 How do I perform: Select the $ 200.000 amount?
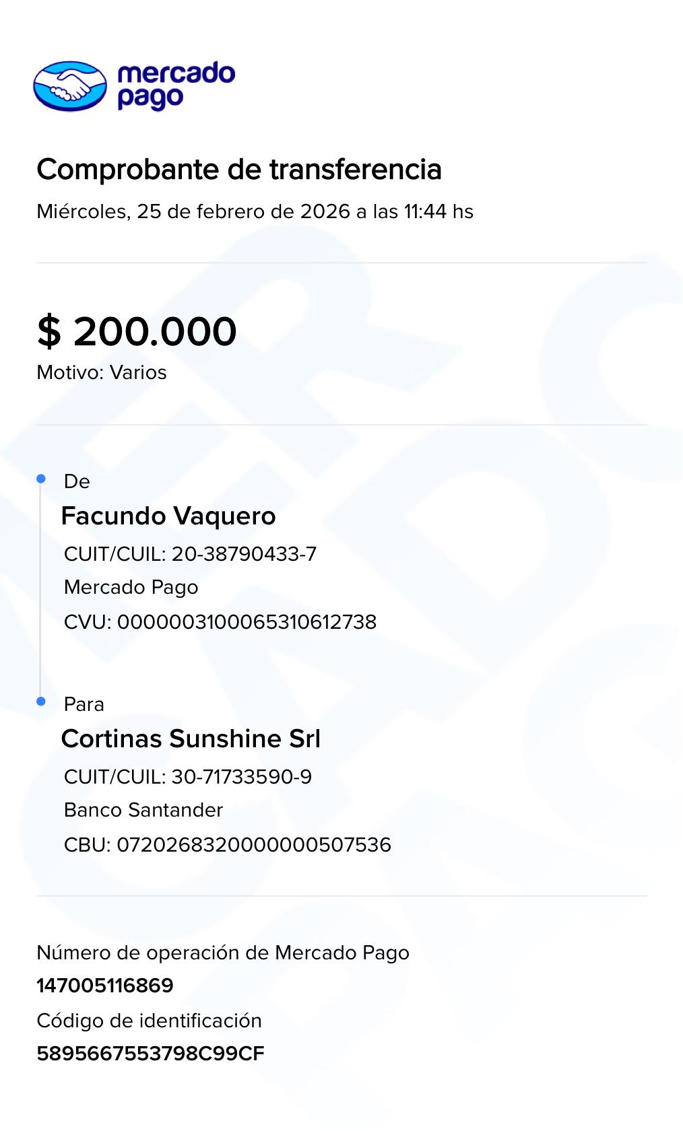(137, 331)
